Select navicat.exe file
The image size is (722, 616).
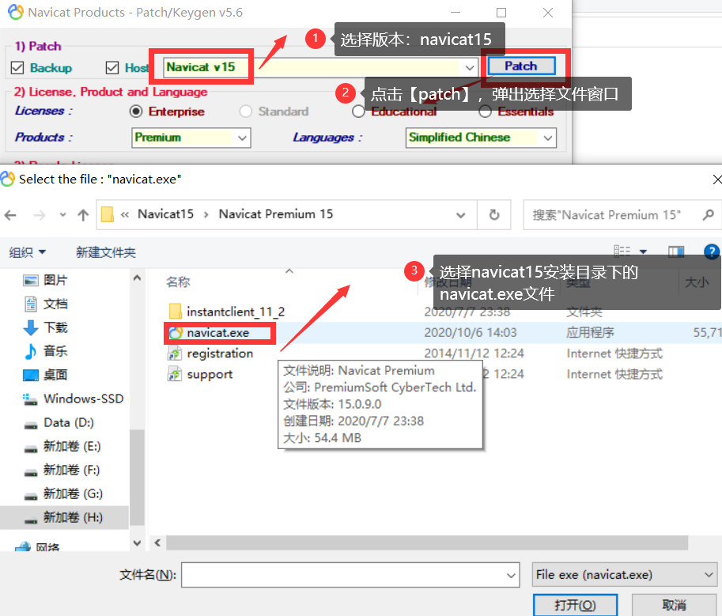[x=217, y=333]
